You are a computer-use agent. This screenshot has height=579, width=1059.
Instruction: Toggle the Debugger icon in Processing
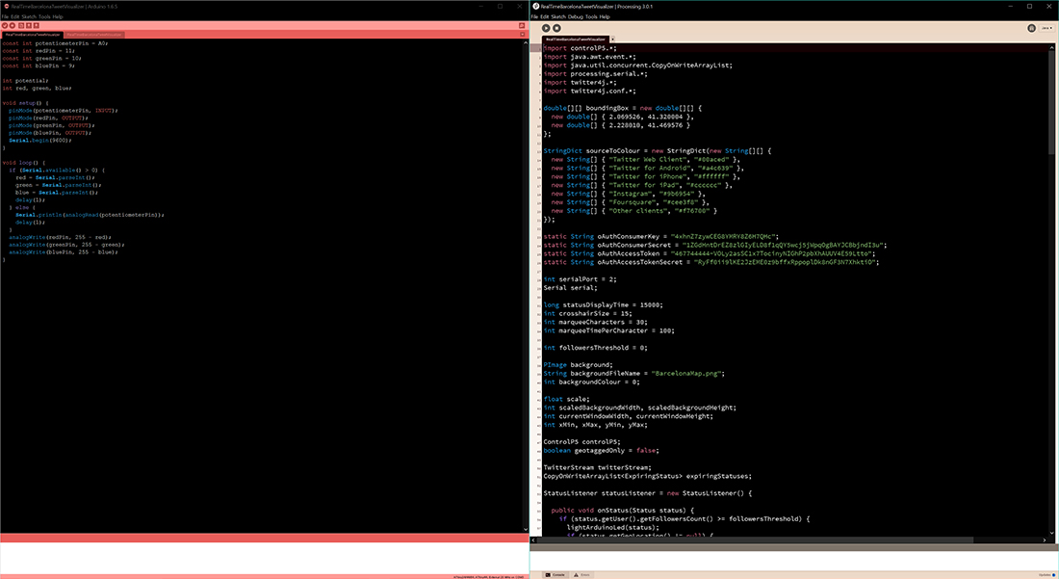click(1031, 28)
